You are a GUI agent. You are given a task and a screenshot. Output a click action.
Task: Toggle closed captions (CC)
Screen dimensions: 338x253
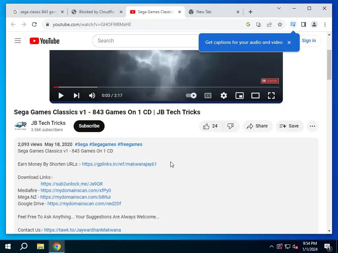[x=208, y=96]
